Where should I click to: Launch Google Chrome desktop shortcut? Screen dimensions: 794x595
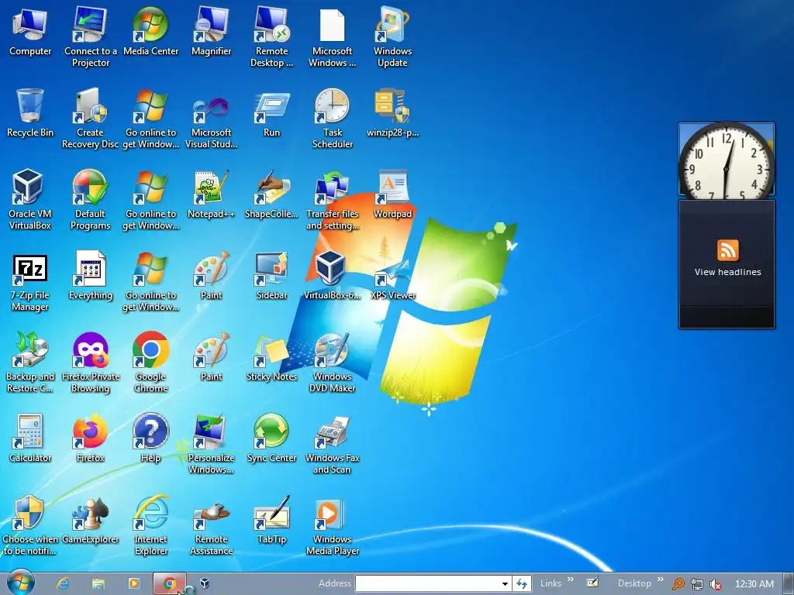tap(150, 362)
